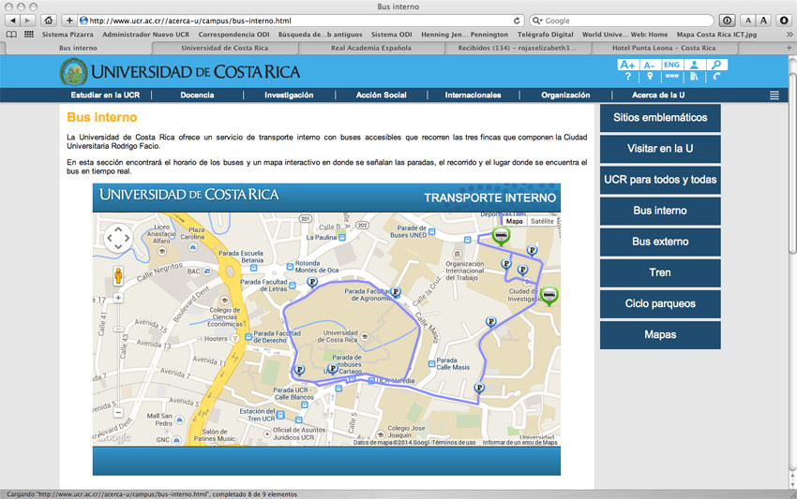Click stop marker near Rotonda Montes de Oca
Image resolution: width=797 pixels, height=499 pixels.
point(312,282)
